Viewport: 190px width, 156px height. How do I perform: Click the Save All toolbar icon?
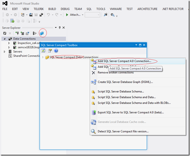click(x=41, y=15)
